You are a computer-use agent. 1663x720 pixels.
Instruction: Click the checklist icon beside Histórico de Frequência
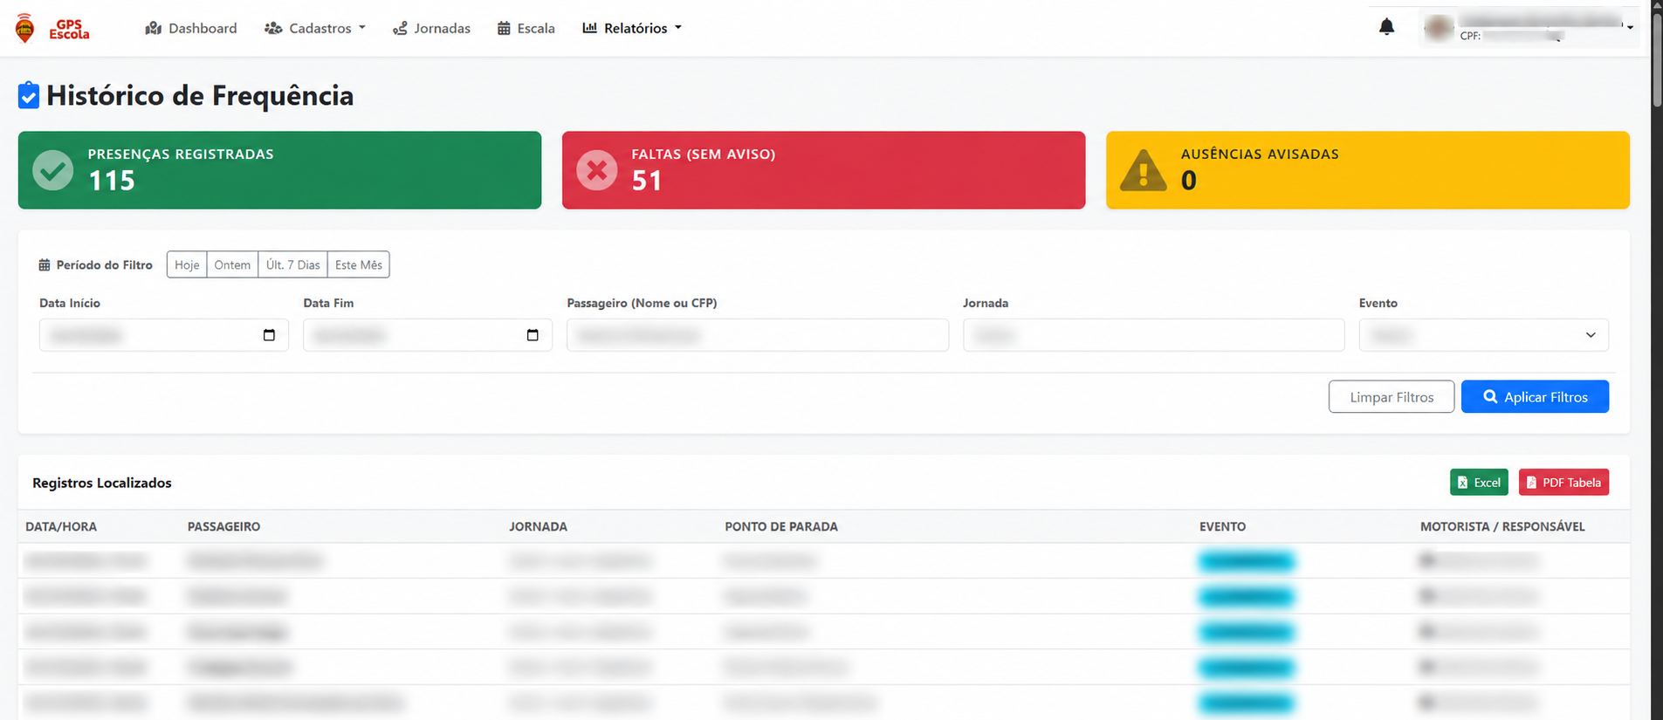pyautogui.click(x=29, y=95)
